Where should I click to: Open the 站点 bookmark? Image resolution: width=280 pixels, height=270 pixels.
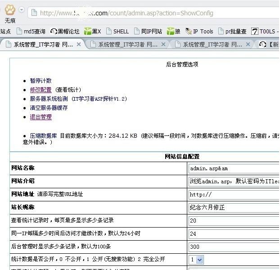click(5, 31)
